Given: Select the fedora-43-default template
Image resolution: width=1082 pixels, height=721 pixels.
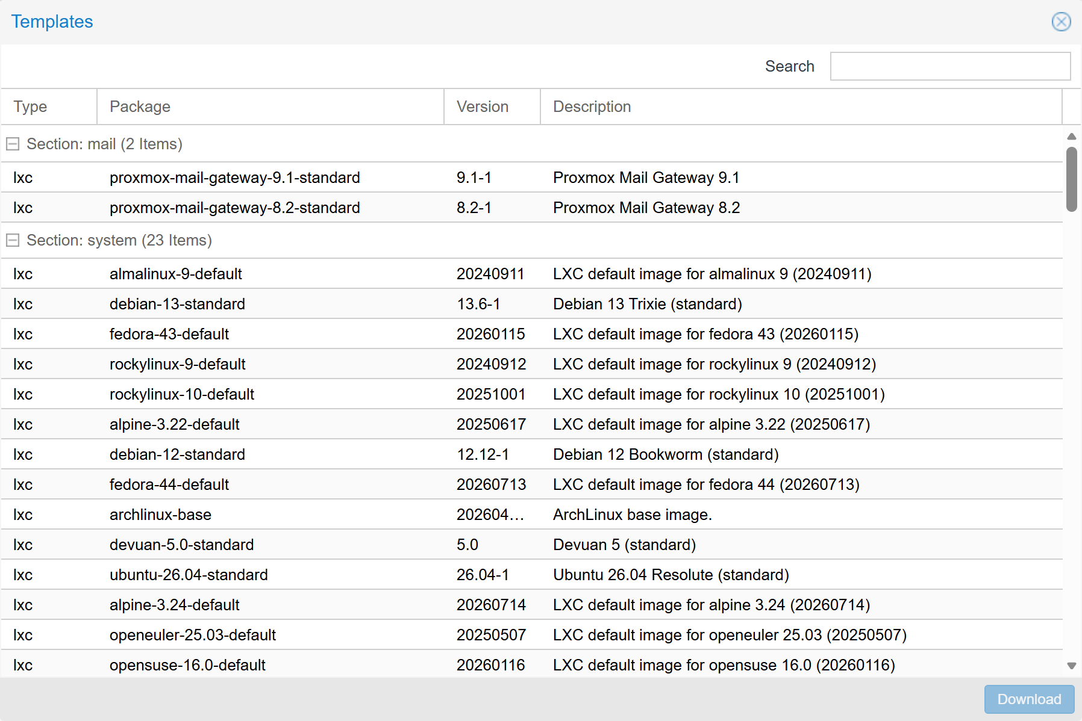Looking at the screenshot, I should (531, 334).
